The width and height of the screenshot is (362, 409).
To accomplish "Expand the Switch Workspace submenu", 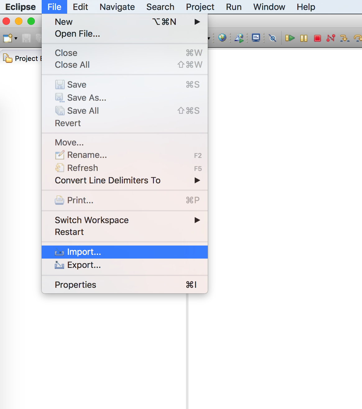I will point(125,220).
